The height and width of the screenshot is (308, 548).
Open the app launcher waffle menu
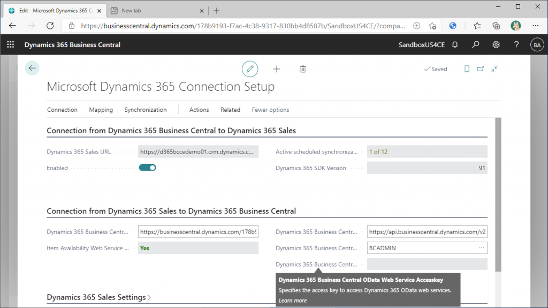coord(11,45)
